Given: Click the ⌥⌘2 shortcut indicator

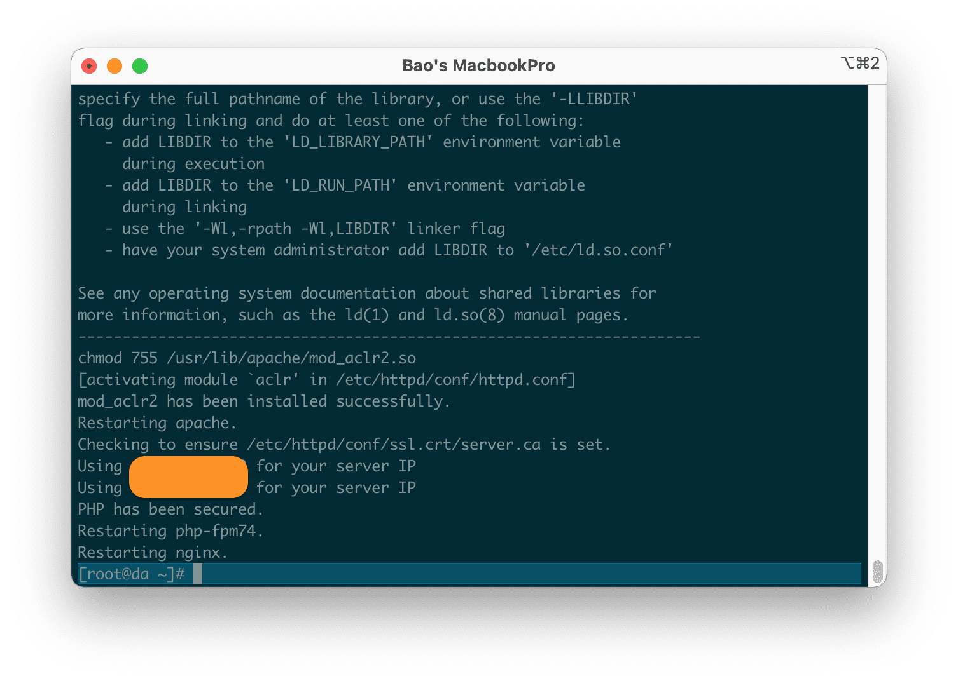Looking at the screenshot, I should pos(860,64).
